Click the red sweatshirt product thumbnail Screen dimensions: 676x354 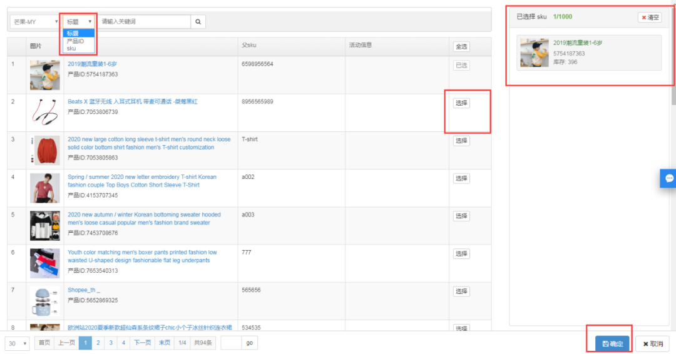[44, 150]
